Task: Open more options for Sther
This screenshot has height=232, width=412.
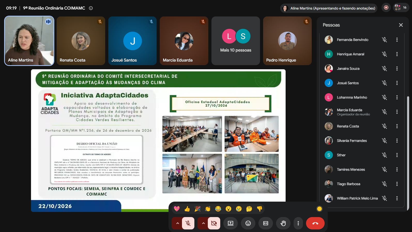Action: (x=397, y=155)
